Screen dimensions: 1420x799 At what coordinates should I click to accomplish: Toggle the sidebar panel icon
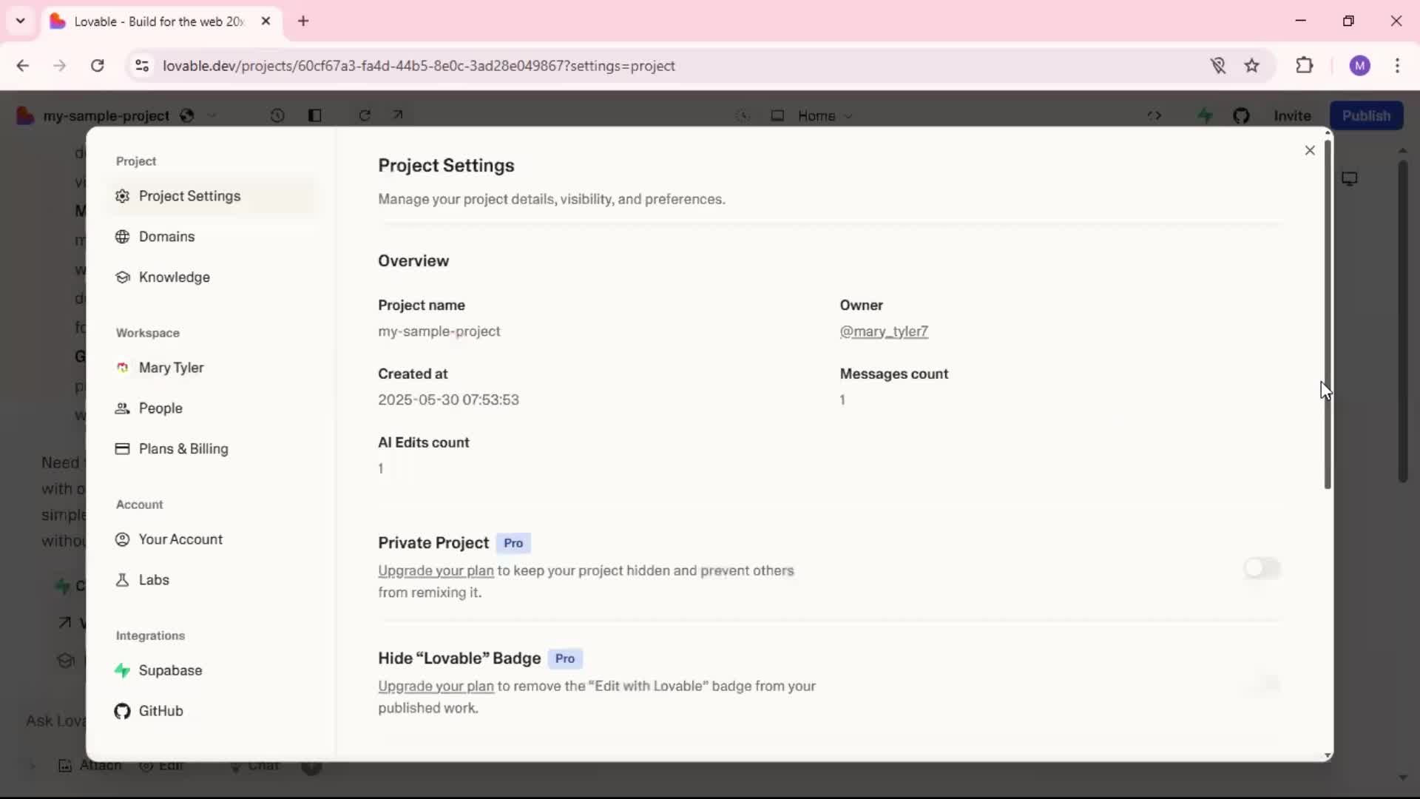click(x=315, y=115)
